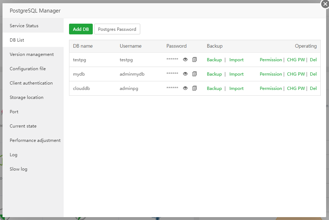The width and height of the screenshot is (329, 220).
Task: Go to Version management
Action: coord(33,54)
